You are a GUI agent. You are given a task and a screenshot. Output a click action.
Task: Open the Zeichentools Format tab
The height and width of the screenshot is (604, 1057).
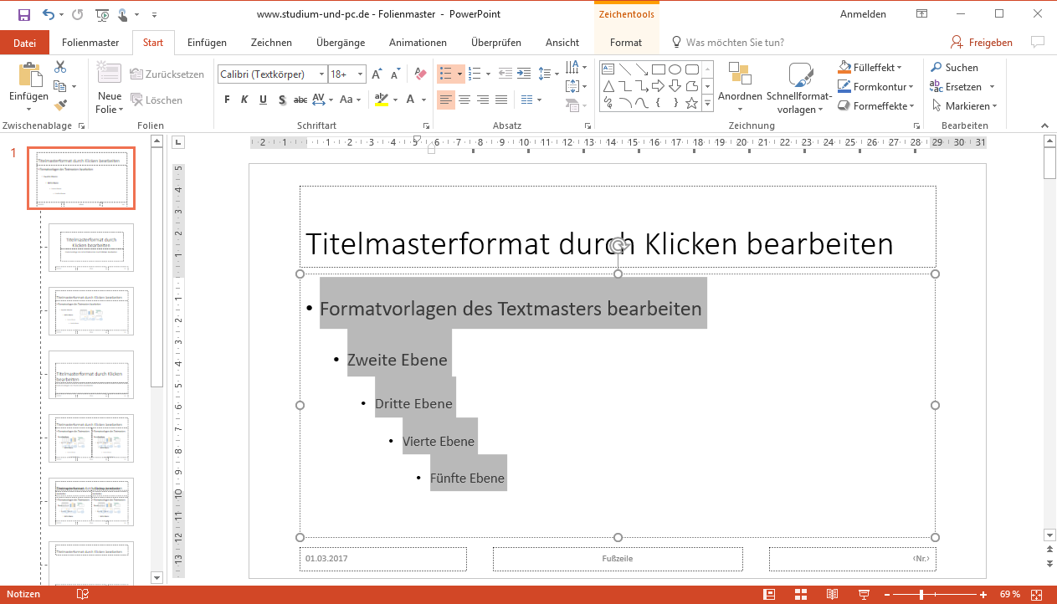pyautogui.click(x=626, y=43)
